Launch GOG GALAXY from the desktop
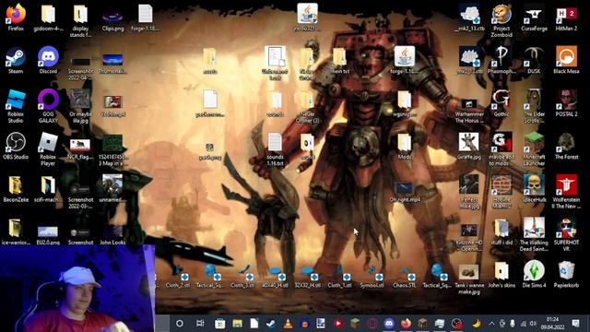590x332 pixels. tap(48, 106)
